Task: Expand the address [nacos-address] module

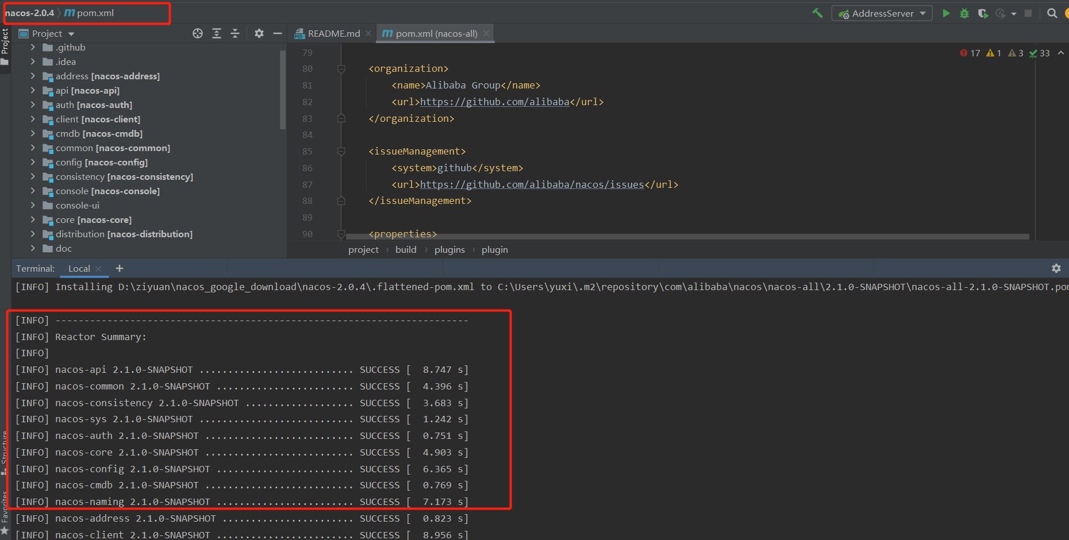Action: (x=33, y=76)
